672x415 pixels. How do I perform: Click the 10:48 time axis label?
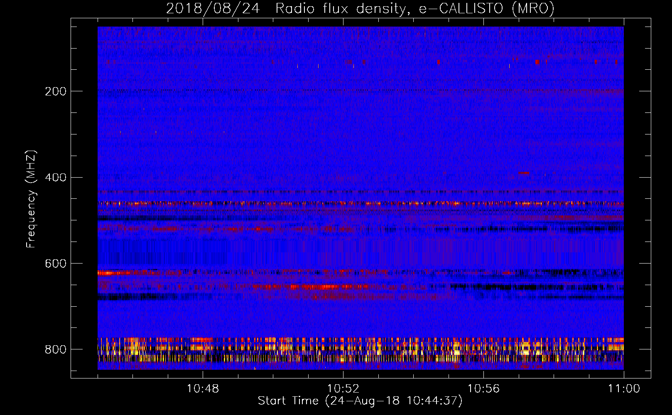point(203,389)
